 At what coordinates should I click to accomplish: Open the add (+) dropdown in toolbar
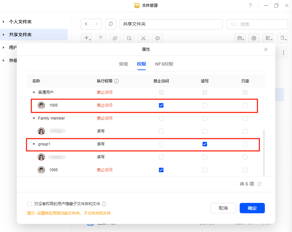tap(88, 38)
